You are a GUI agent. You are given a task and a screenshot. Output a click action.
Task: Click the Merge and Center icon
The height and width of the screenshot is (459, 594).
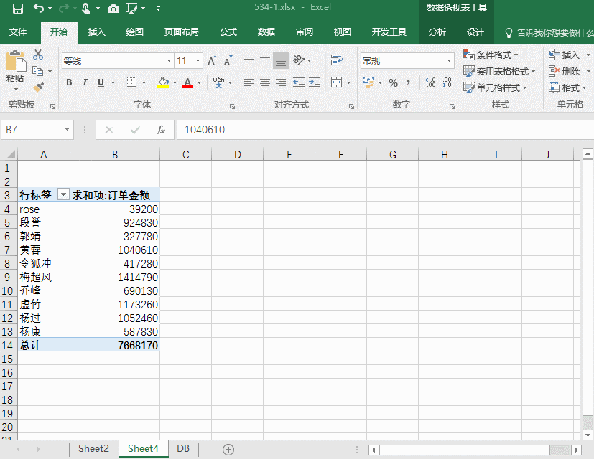(x=336, y=82)
